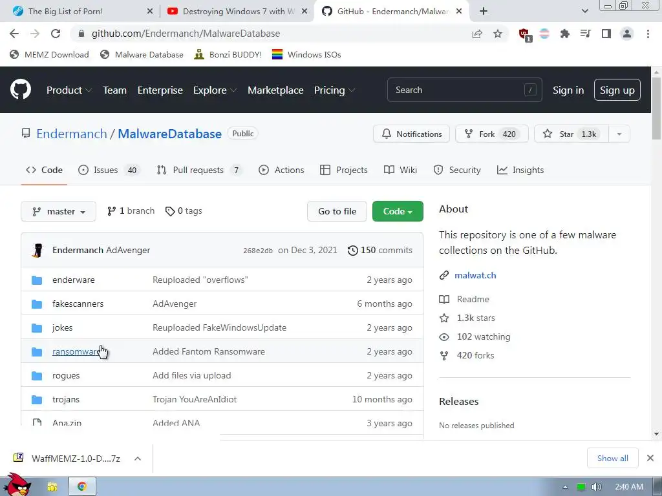Screen dimensions: 662x496
Task: Open the Actions tab
Action: pos(281,170)
